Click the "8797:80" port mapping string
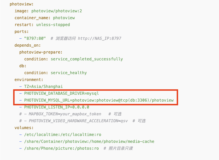 (x=35, y=38)
